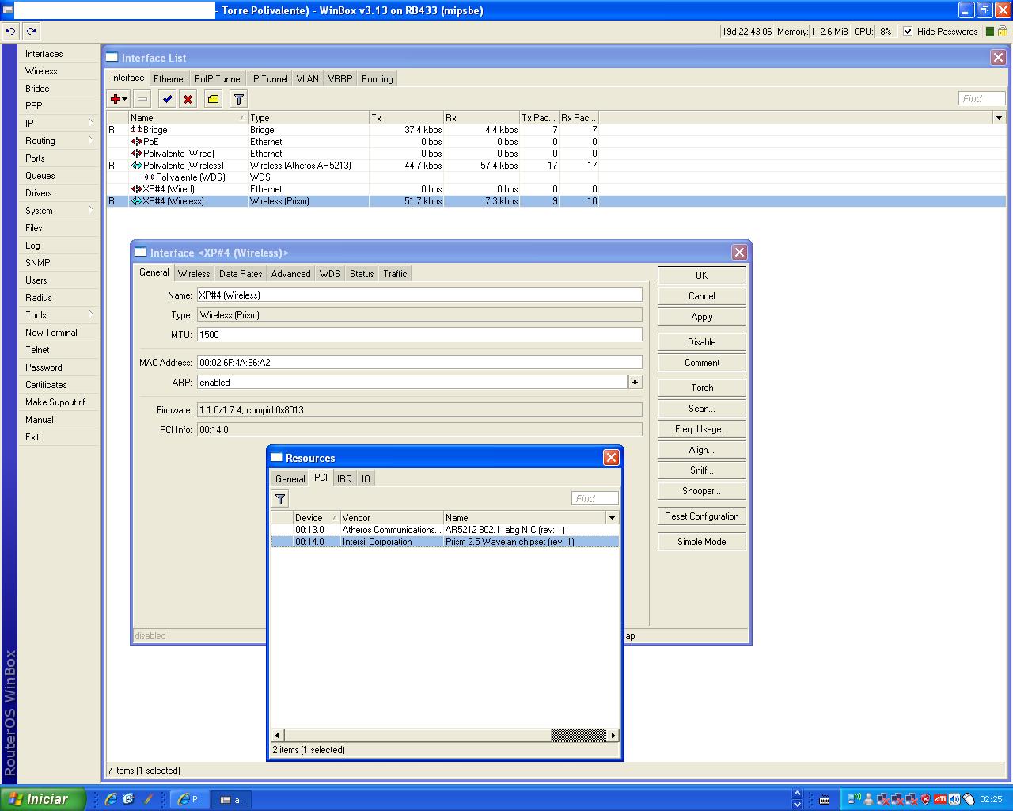Click the PoE ethernet interface icon
This screenshot has width=1013, height=811.
(136, 142)
